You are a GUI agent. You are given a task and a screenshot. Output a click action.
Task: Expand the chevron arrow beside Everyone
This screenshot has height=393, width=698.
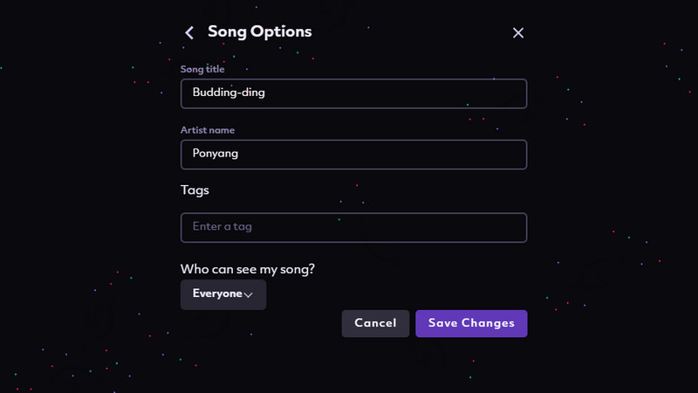249,295
